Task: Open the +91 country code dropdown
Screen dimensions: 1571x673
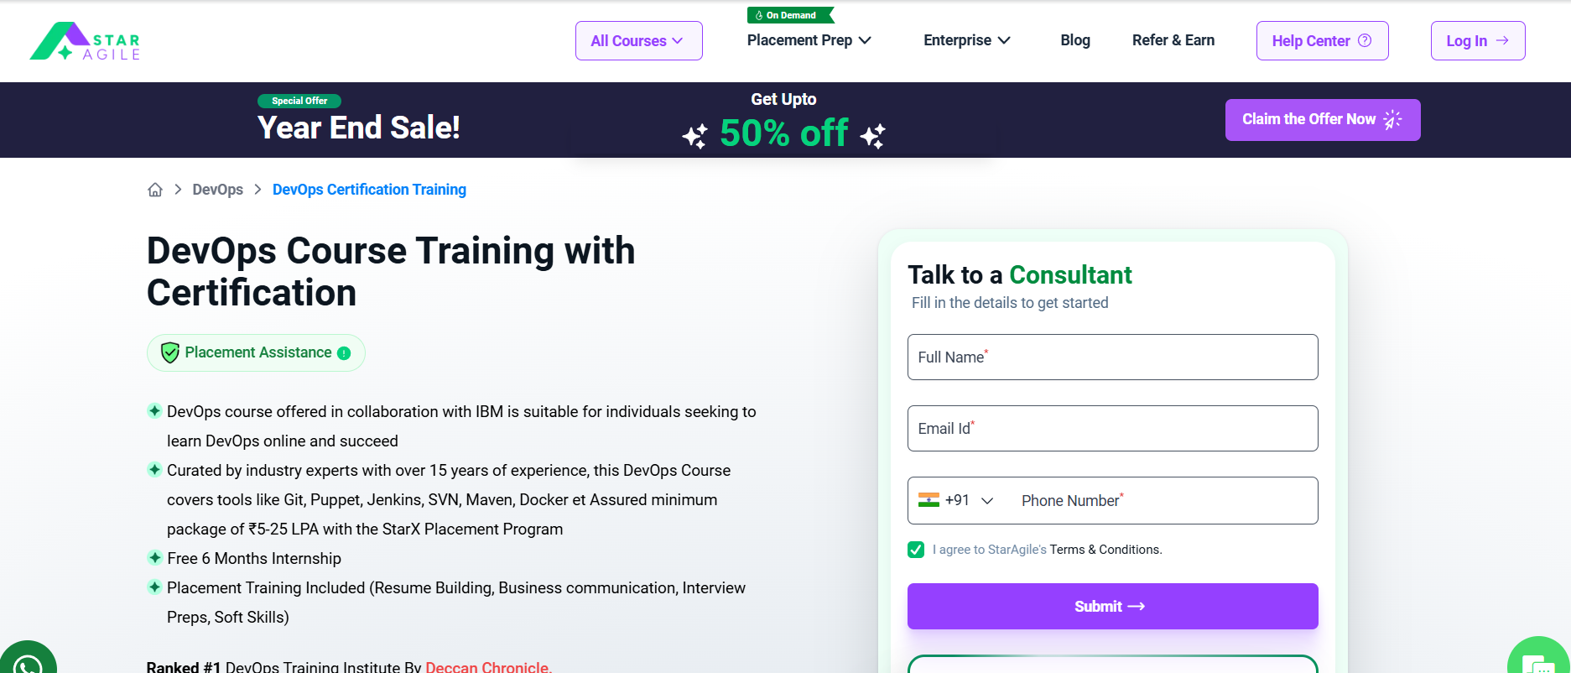Action: [x=956, y=500]
